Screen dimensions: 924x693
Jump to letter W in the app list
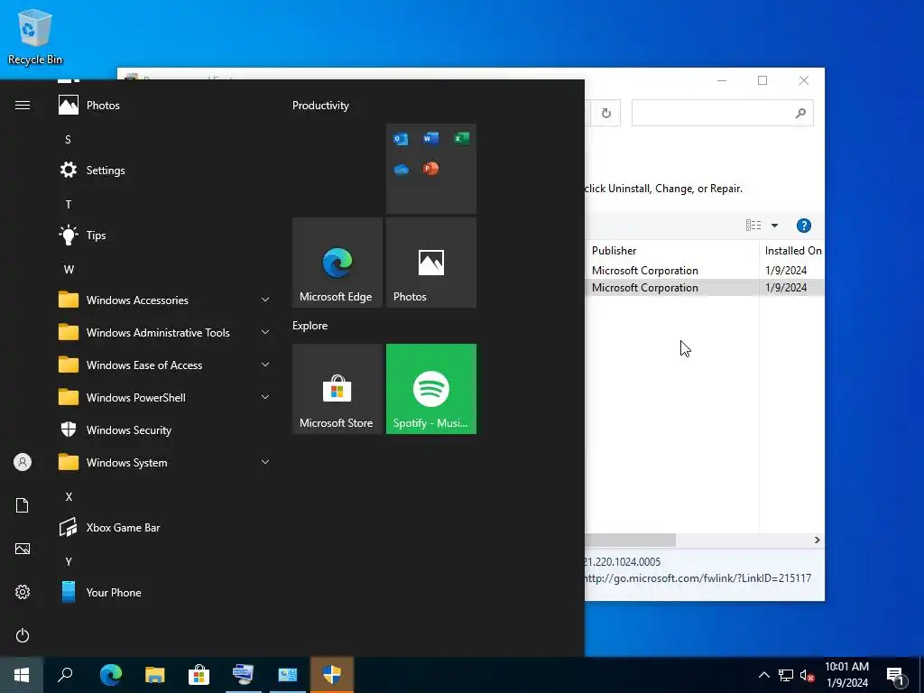click(x=69, y=269)
